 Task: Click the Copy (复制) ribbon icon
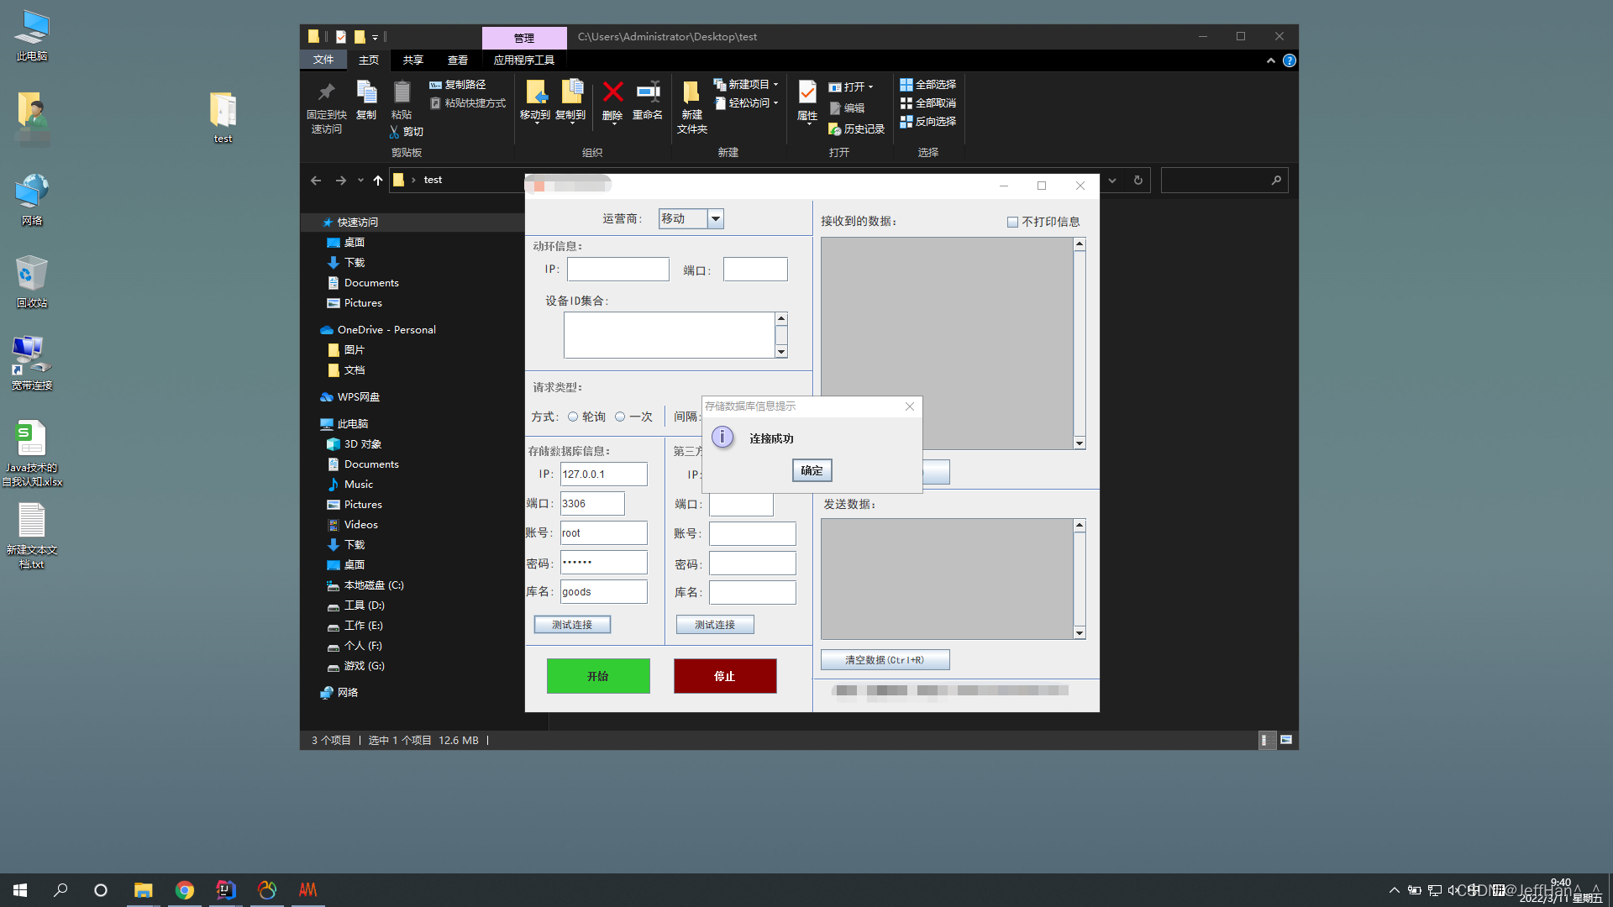(366, 94)
